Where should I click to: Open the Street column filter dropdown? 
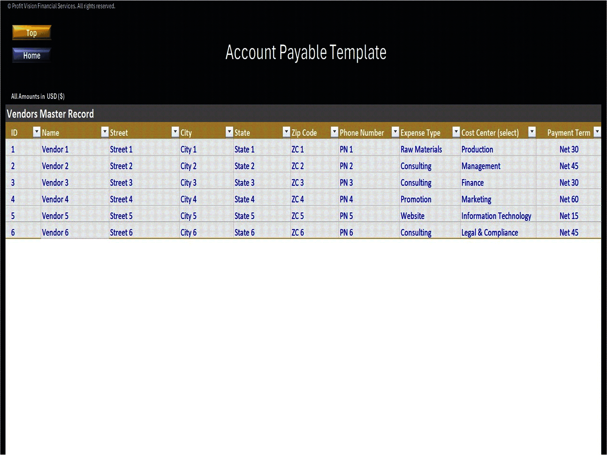click(x=175, y=132)
